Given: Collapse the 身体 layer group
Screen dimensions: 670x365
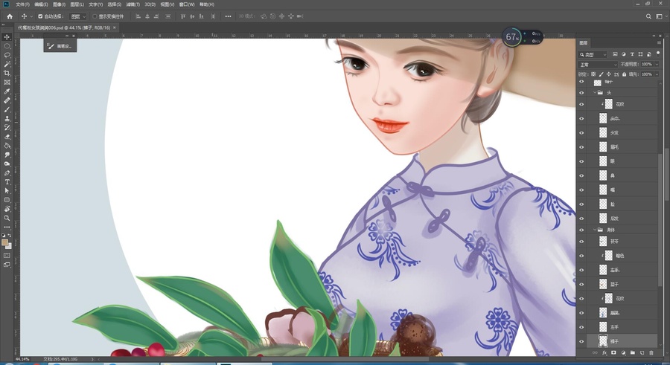Looking at the screenshot, I should (x=594, y=230).
